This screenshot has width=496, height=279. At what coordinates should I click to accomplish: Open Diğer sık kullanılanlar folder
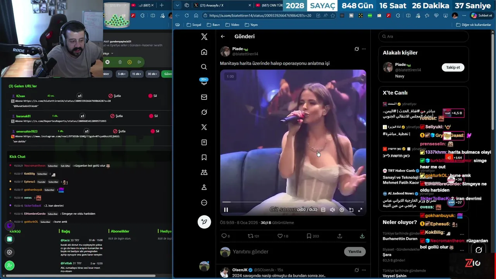click(474, 25)
